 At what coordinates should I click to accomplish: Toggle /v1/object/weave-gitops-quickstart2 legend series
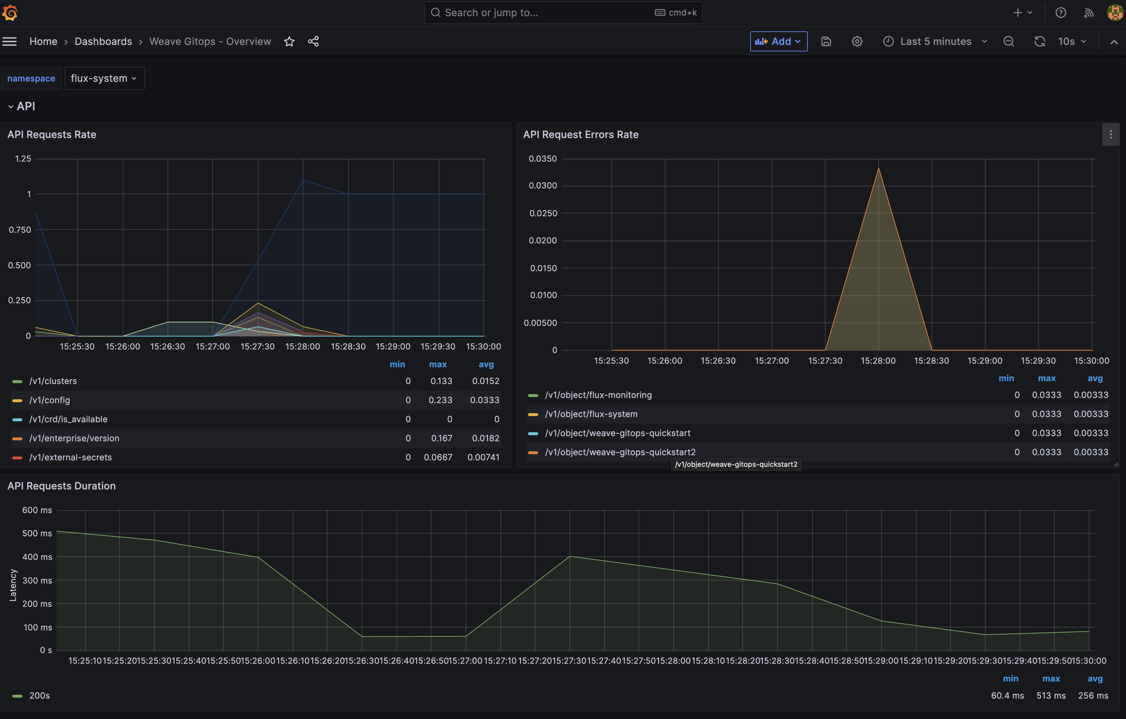(620, 453)
